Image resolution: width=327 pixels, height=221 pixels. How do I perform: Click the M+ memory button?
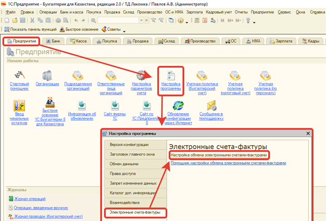tap(230, 20)
